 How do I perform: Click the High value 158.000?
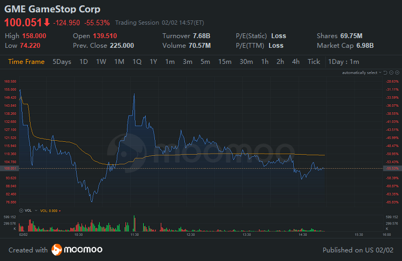34,36
